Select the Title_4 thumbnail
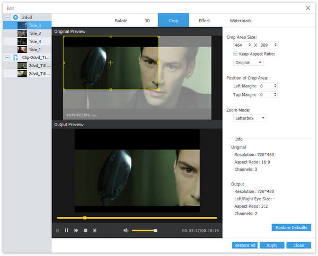318x256 pixels. coord(22,41)
